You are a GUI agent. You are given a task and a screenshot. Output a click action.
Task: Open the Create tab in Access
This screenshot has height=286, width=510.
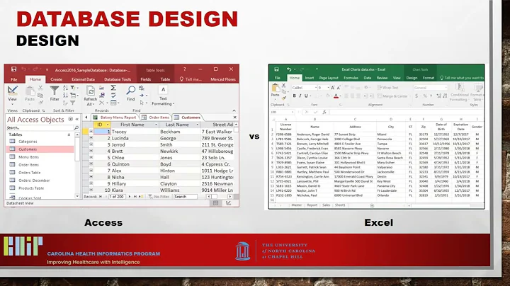tap(56, 79)
